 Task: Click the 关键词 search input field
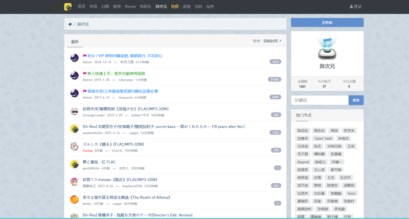(320, 100)
